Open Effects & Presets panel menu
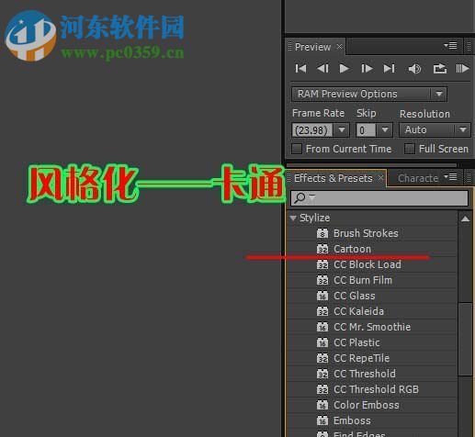475x437 pixels. click(x=451, y=177)
